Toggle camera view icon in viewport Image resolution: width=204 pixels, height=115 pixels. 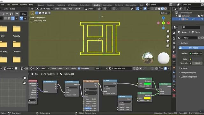coord(168,41)
